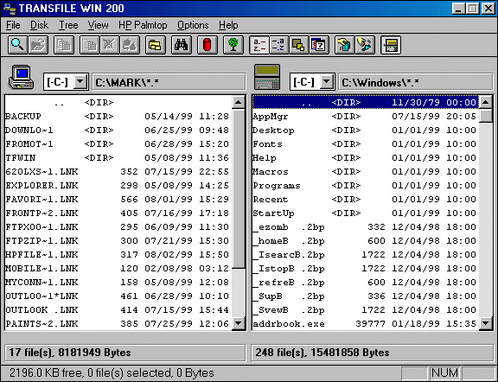Open the Help menu
The width and height of the screenshot is (498, 382).
228,25
